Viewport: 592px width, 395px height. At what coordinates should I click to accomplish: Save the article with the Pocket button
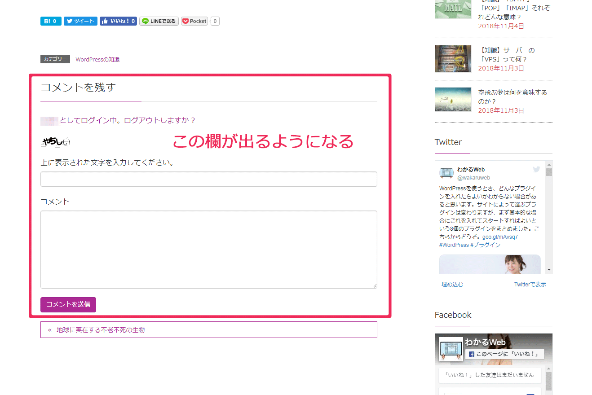pos(194,21)
